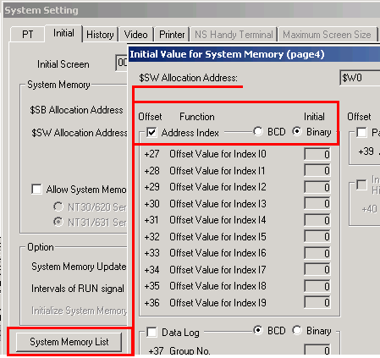Choose BCD option for Data Log
This screenshot has height=358, width=380.
(x=258, y=330)
